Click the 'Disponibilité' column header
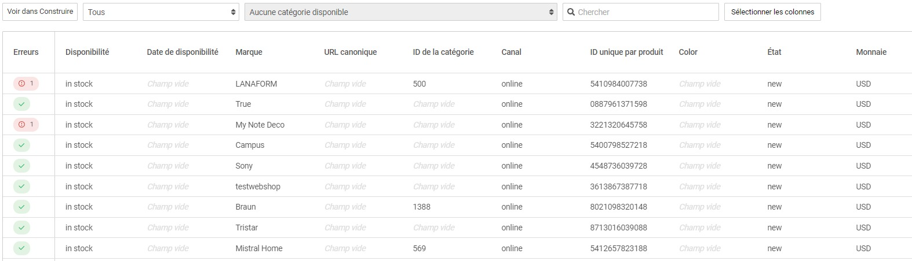This screenshot has width=912, height=261. [x=87, y=52]
